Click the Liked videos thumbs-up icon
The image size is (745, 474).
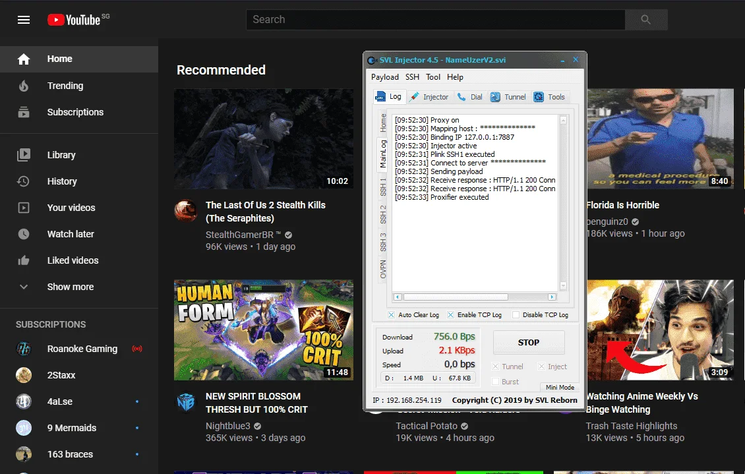pos(23,260)
